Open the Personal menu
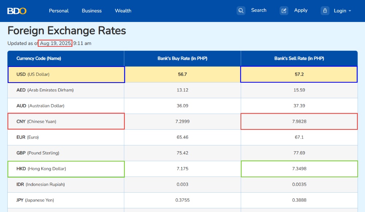Viewport: 365px width, 212px height. click(x=59, y=11)
